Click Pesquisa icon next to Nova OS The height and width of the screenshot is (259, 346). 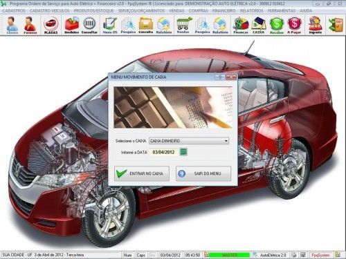[128, 26]
